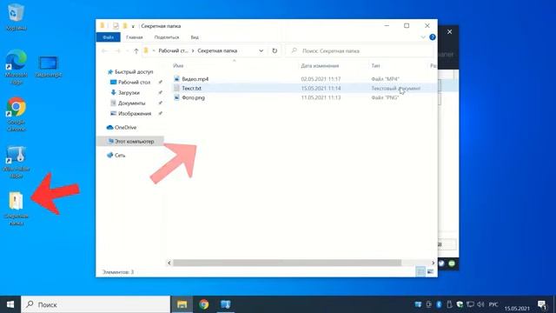Click the taskbar Поиск search box
Image resolution: width=556 pixels, height=313 pixels.
pos(96,304)
